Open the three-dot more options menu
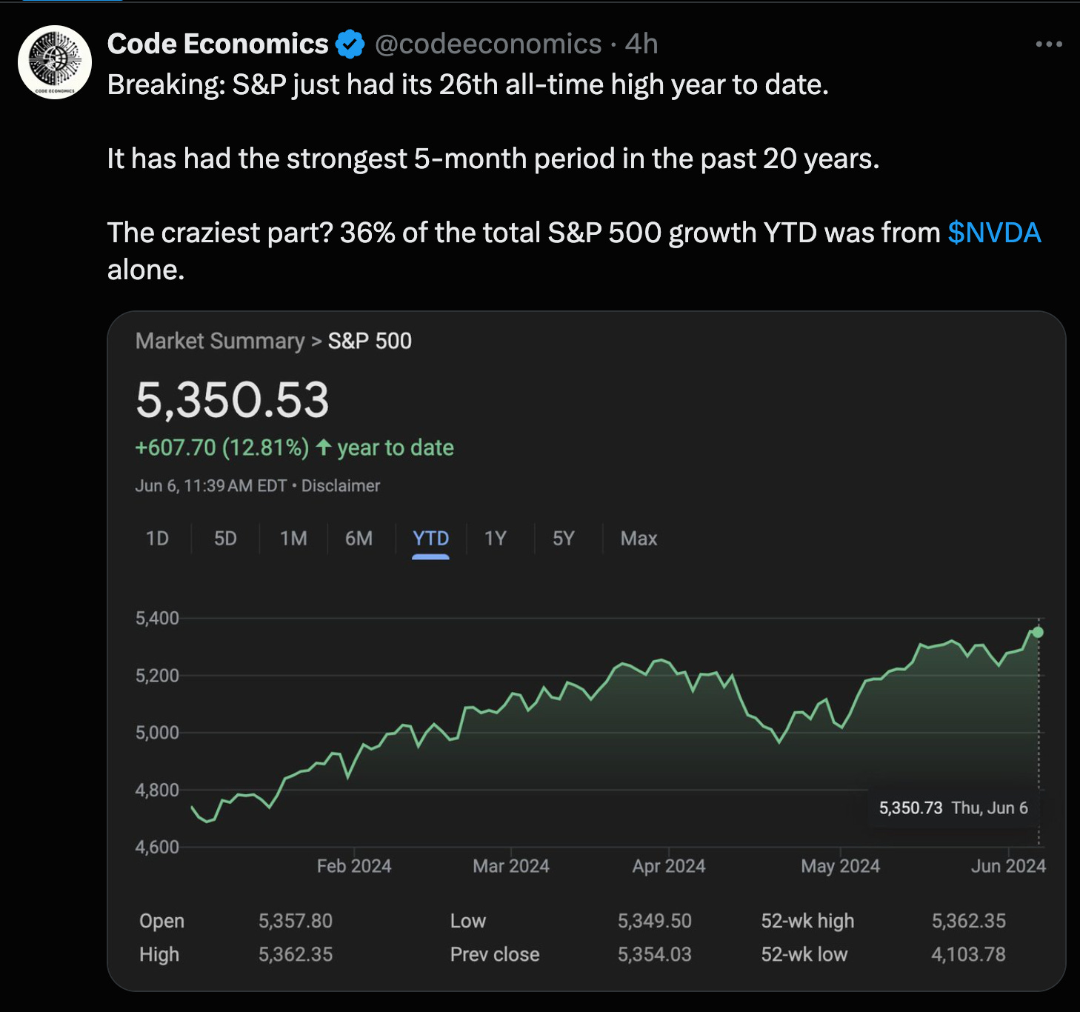This screenshot has height=1012, width=1080. 1049,44
